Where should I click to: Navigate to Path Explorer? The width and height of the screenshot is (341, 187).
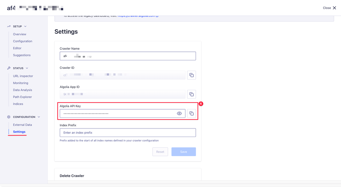coord(22,97)
